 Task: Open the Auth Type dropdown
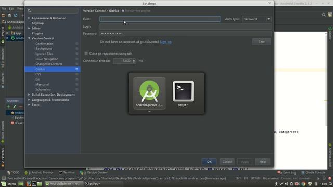[x=257, y=19]
